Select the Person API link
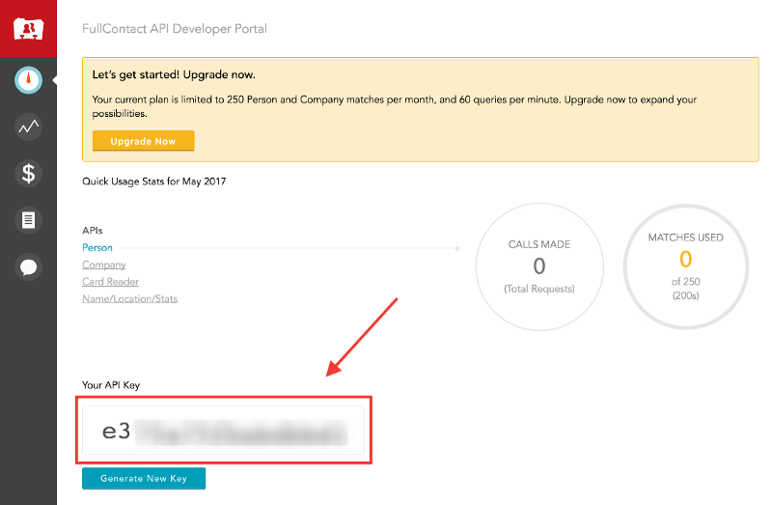This screenshot has width=772, height=505. [97, 248]
